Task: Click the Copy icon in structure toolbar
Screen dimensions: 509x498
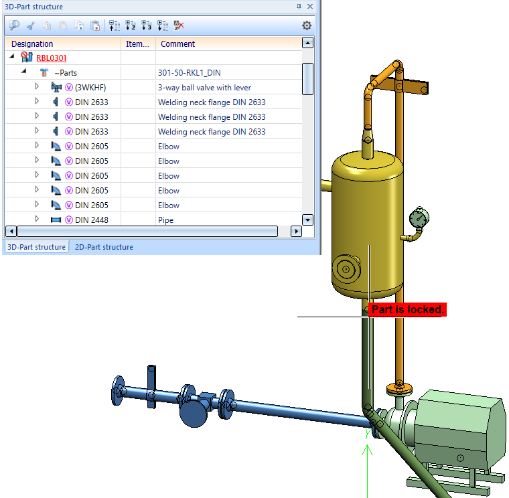Action: (x=47, y=25)
